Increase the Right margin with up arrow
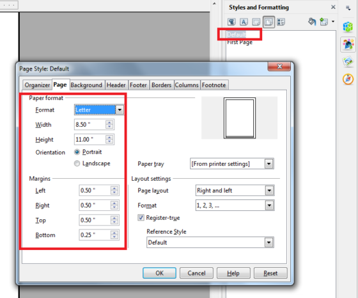358x298 pixels. click(x=114, y=203)
